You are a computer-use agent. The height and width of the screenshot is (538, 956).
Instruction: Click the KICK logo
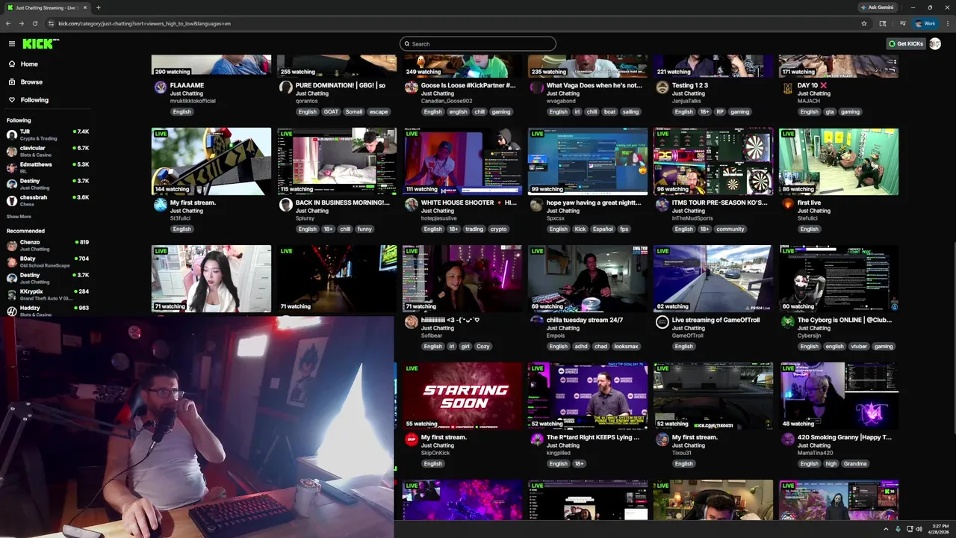pyautogui.click(x=40, y=44)
